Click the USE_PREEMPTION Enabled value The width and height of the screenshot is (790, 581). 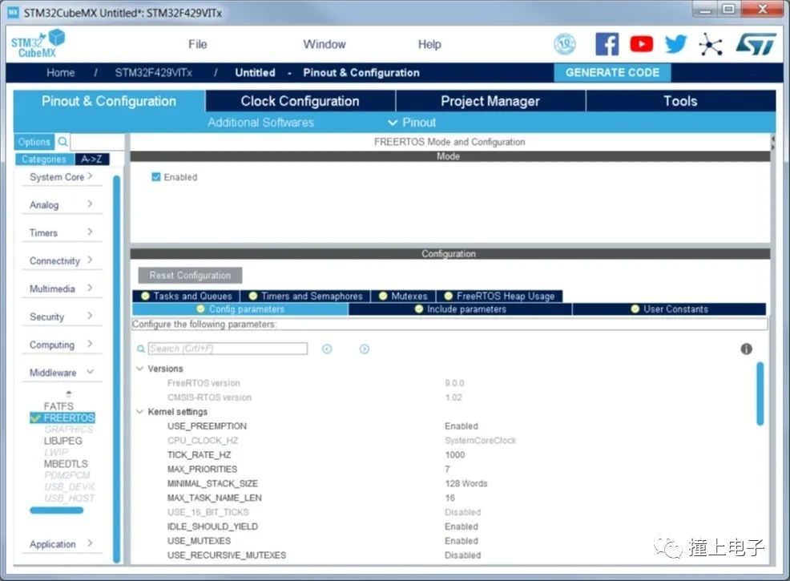(462, 426)
